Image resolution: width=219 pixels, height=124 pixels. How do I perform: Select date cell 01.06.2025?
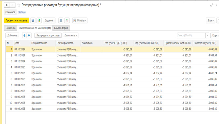(x=22, y=97)
